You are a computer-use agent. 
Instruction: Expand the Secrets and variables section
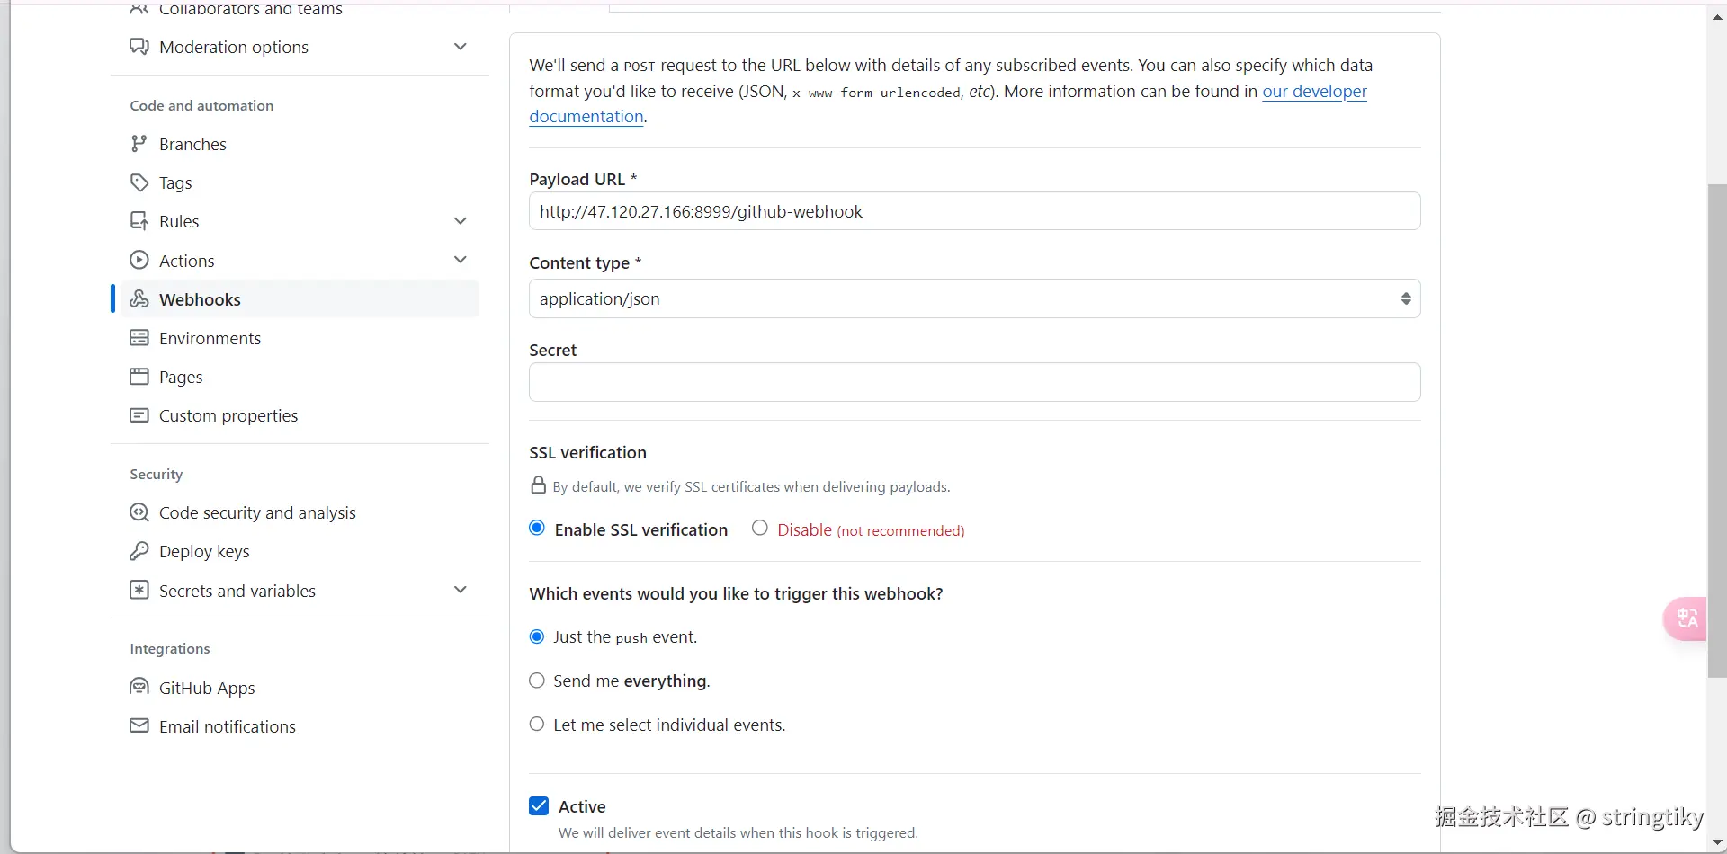coord(461,590)
